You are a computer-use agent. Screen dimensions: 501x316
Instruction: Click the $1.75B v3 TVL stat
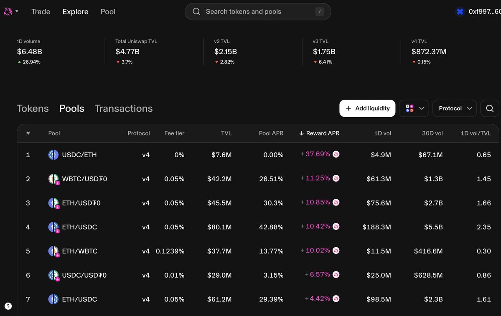pyautogui.click(x=324, y=52)
